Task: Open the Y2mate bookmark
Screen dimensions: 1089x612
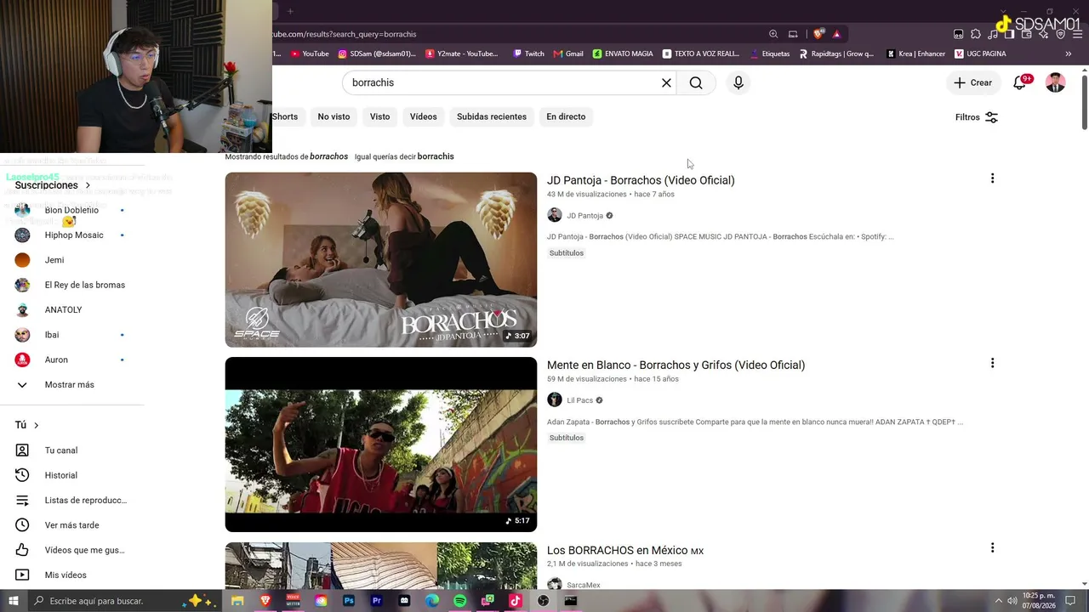Action: (x=462, y=54)
